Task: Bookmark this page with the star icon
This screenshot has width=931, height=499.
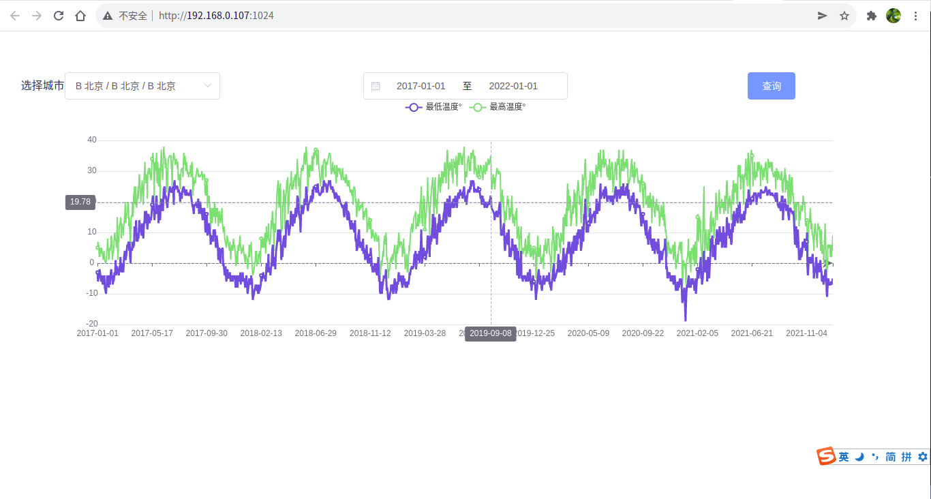Action: [x=844, y=16]
